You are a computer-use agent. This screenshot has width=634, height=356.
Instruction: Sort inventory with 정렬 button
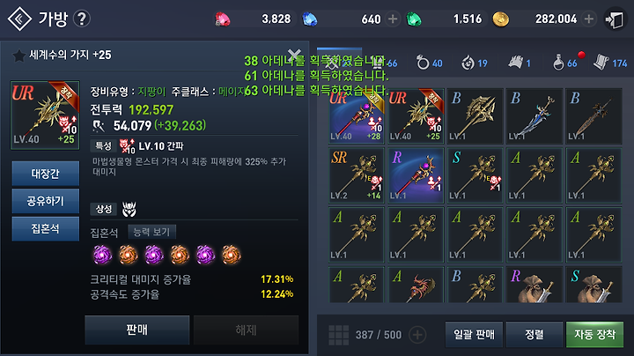pyautogui.click(x=534, y=335)
